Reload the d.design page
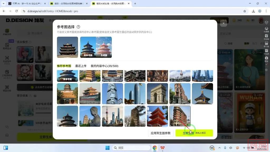This screenshot has height=152, width=270. [17, 11]
